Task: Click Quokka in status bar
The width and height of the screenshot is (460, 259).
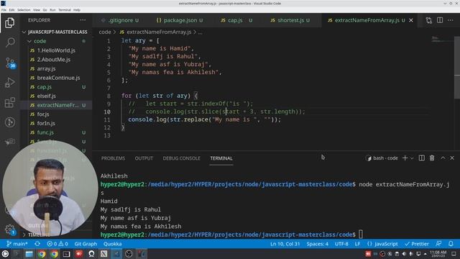Action: (112, 244)
